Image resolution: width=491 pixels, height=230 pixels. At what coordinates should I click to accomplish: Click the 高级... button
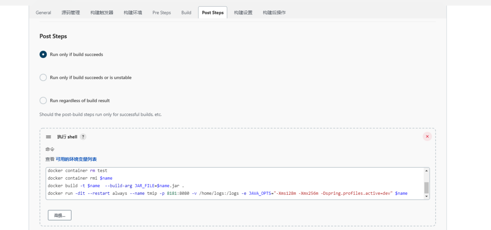59,215
